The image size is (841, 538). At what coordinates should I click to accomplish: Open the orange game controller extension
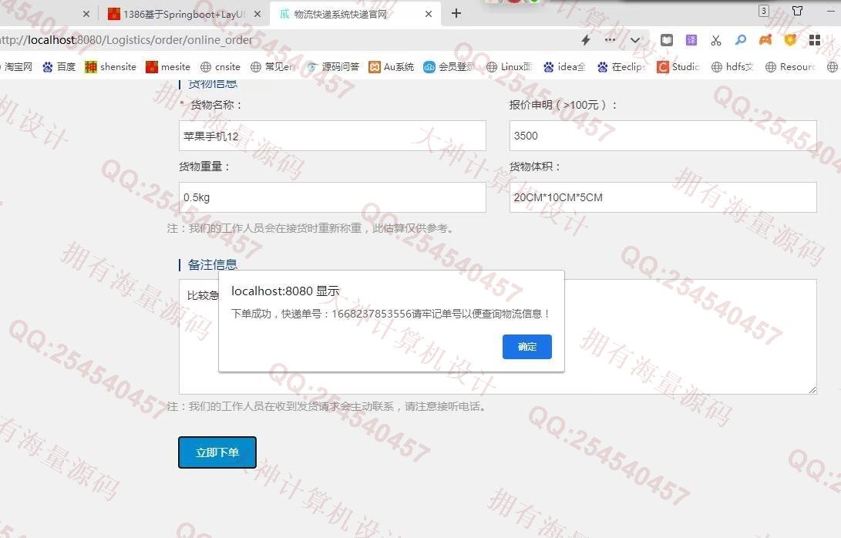pyautogui.click(x=765, y=39)
